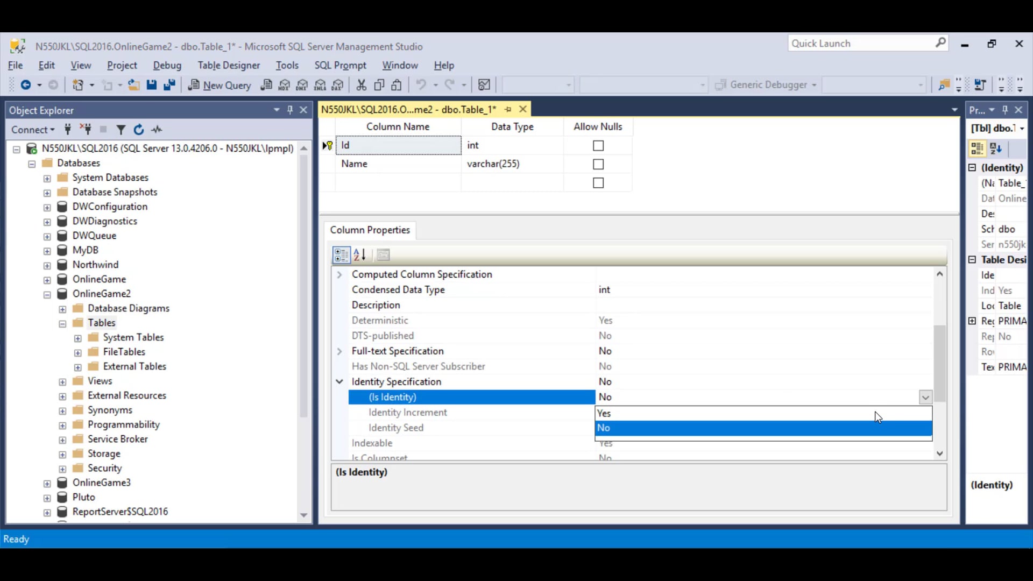The width and height of the screenshot is (1033, 581).
Task: Click the New Query button
Action: click(x=220, y=85)
